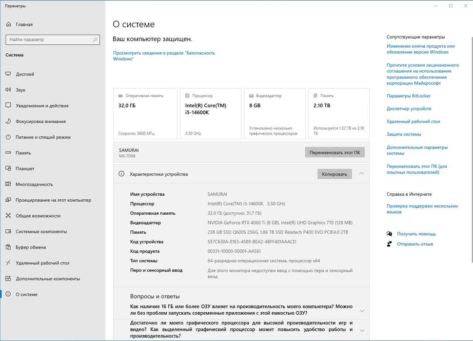Click the Имя устройства value SAMURAI
The height and width of the screenshot is (341, 473).
click(x=217, y=194)
